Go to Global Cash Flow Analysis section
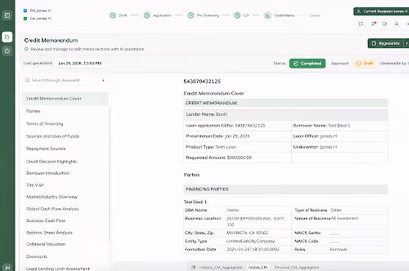The width and height of the screenshot is (409, 271). (x=53, y=209)
